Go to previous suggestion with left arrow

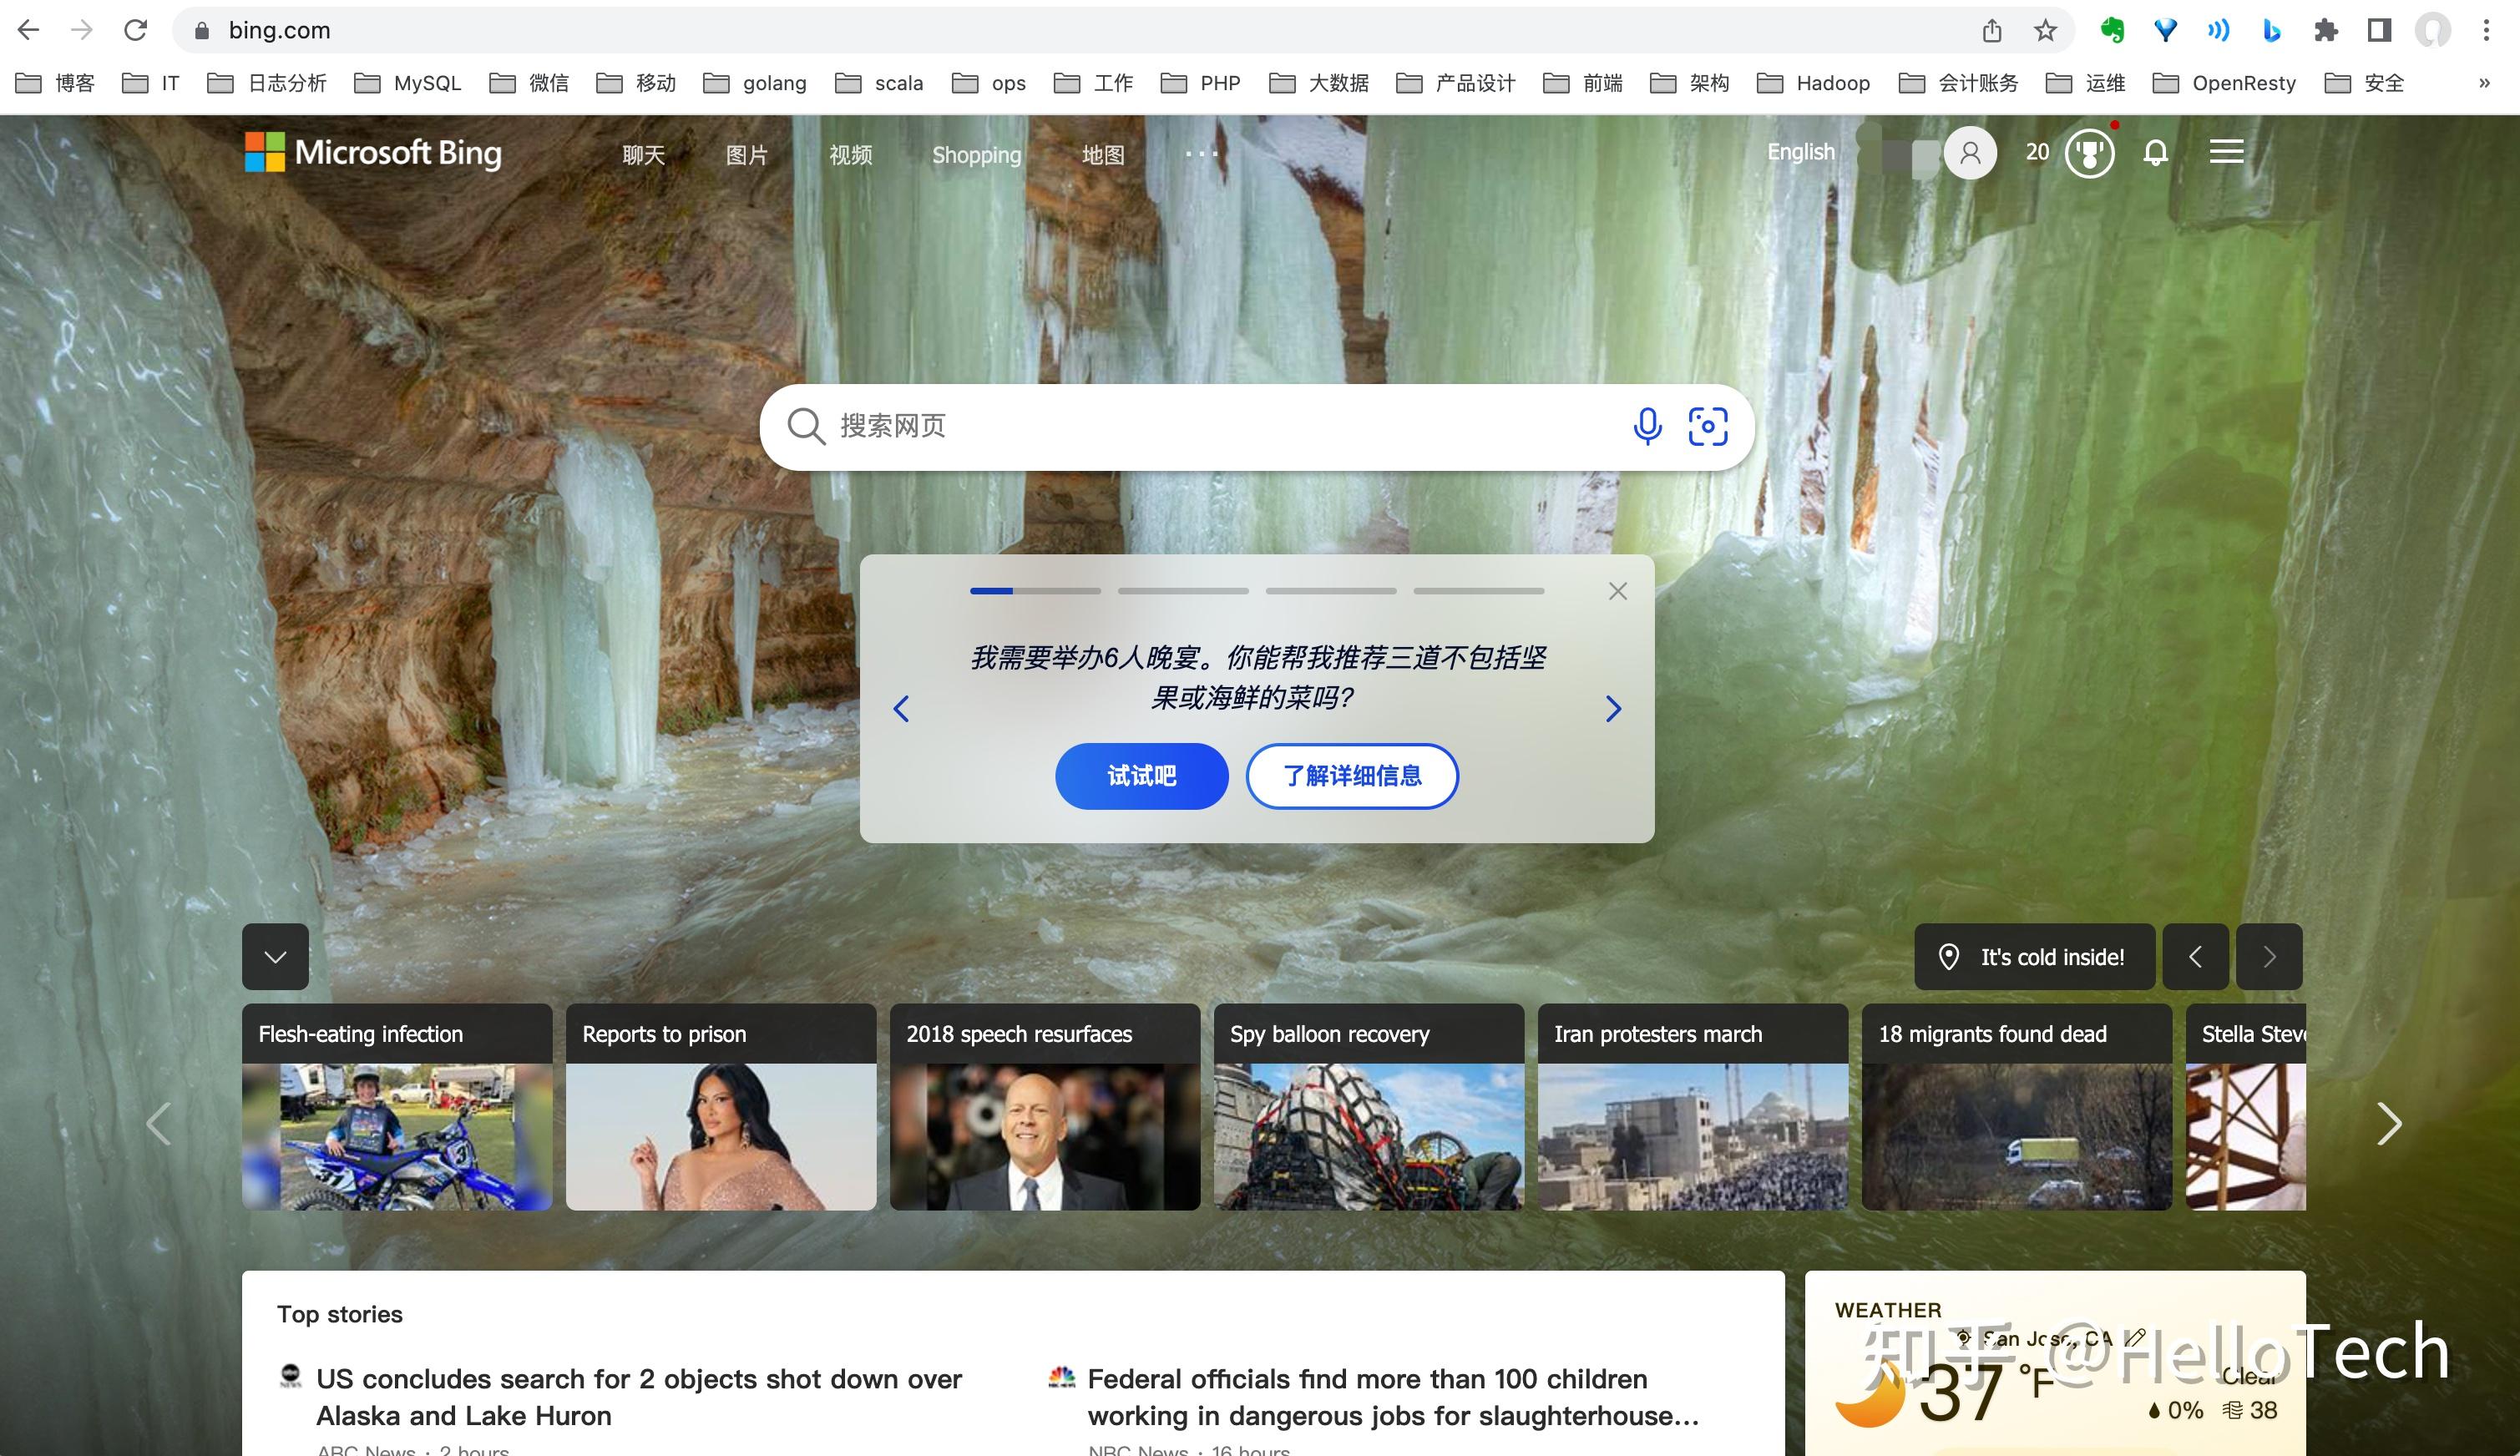pyautogui.click(x=901, y=708)
